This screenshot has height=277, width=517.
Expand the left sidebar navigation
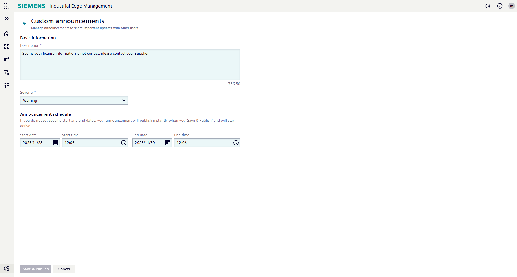[x=7, y=19]
